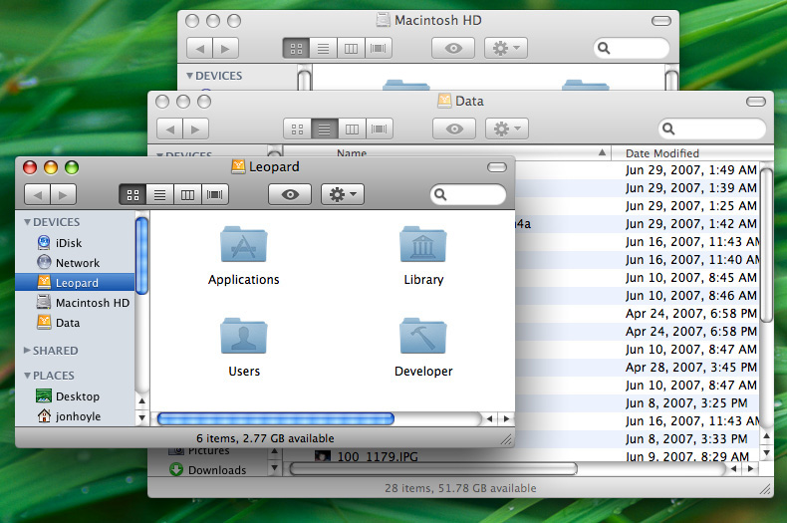Switch Data window to icon view

click(297, 129)
